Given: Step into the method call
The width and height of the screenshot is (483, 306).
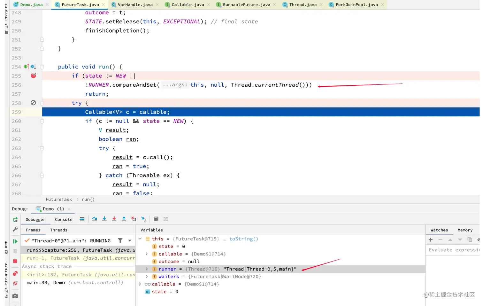Looking at the screenshot, I should click(104, 219).
